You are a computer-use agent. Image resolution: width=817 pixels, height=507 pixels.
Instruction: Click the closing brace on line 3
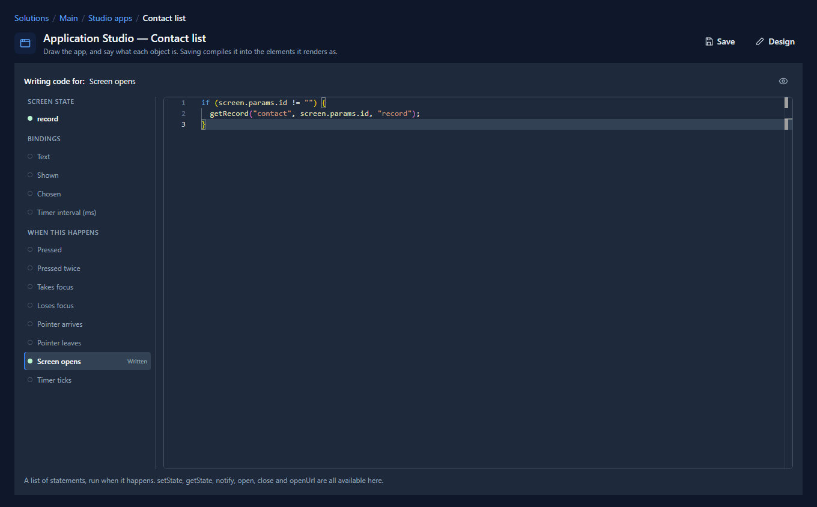click(203, 124)
